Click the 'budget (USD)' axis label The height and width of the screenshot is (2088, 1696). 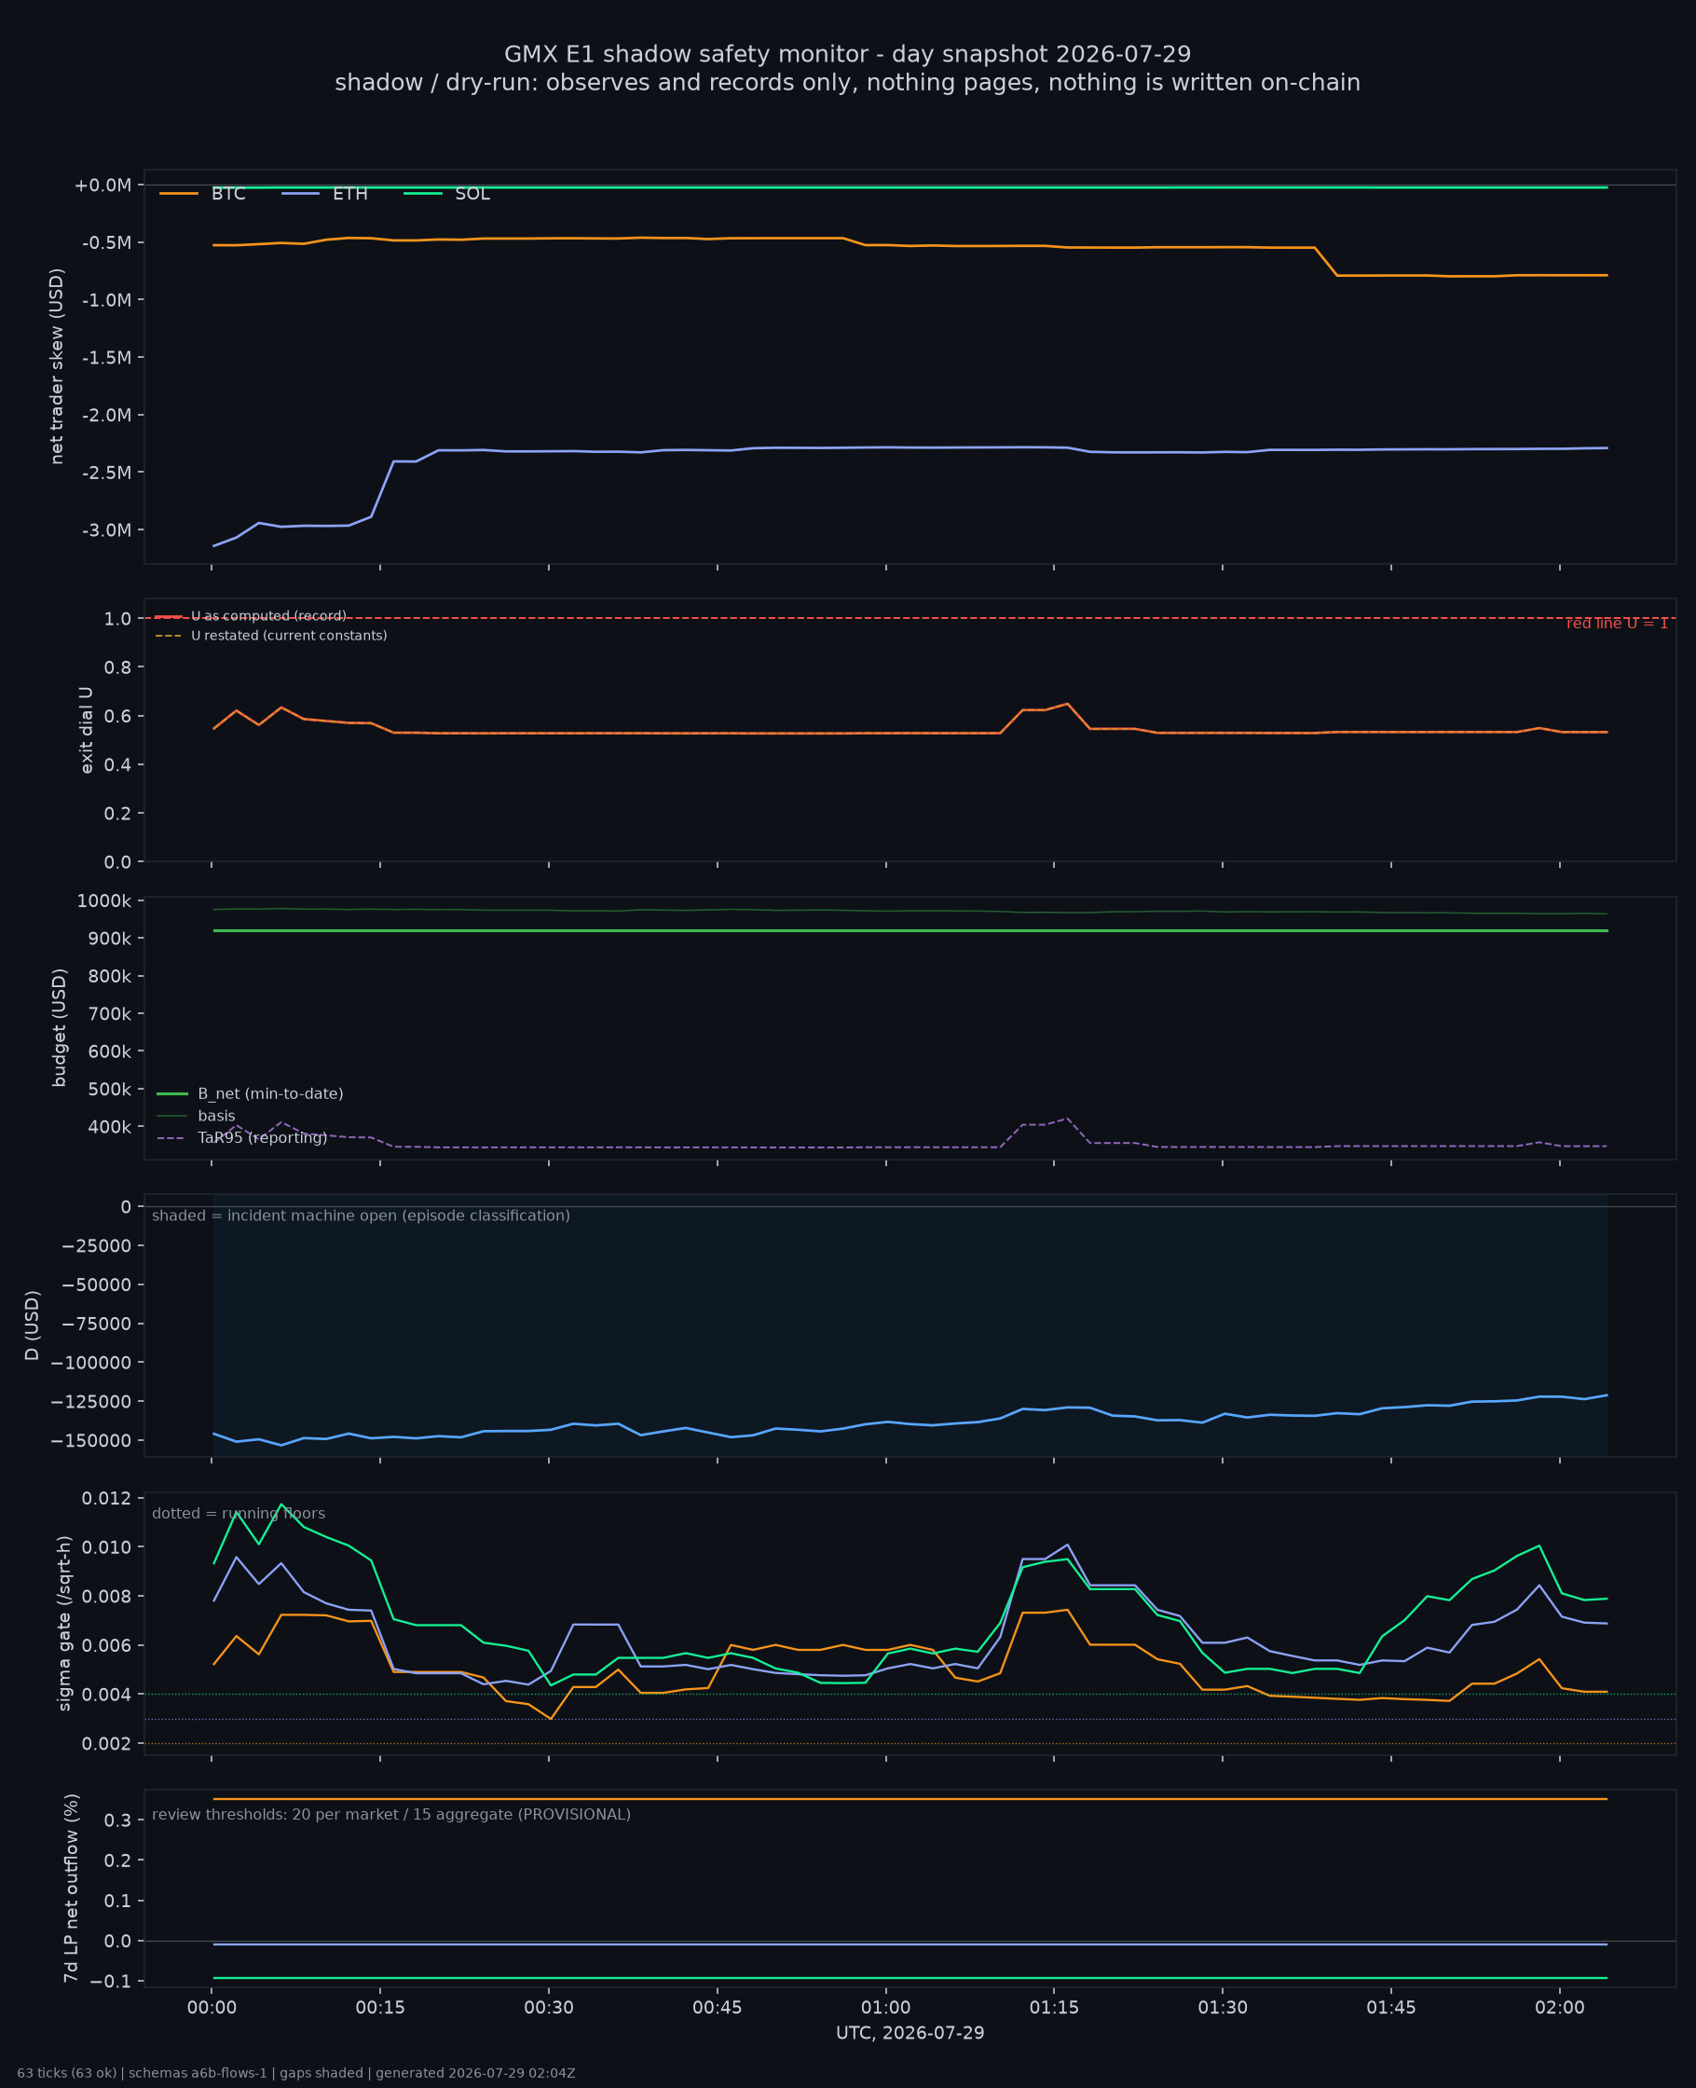click(x=60, y=1028)
